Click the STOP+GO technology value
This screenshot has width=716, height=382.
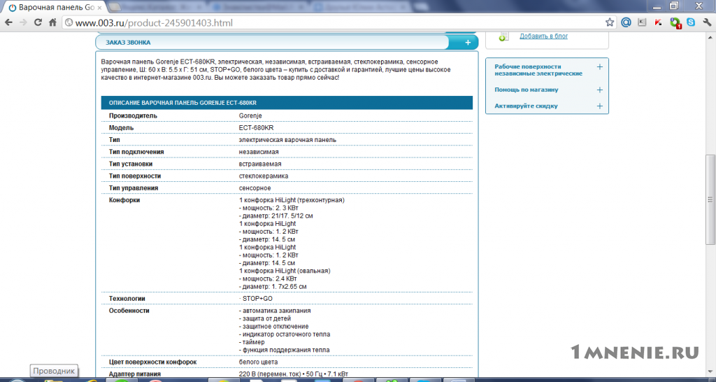tap(257, 299)
